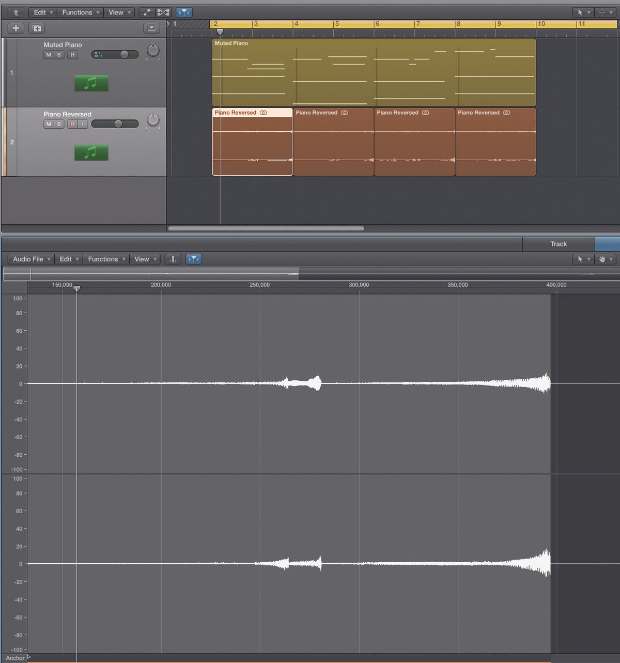Screen dimensions: 620x663
Task: Enable Catch Playhead in the audio editor toolbar
Action: tap(194, 259)
